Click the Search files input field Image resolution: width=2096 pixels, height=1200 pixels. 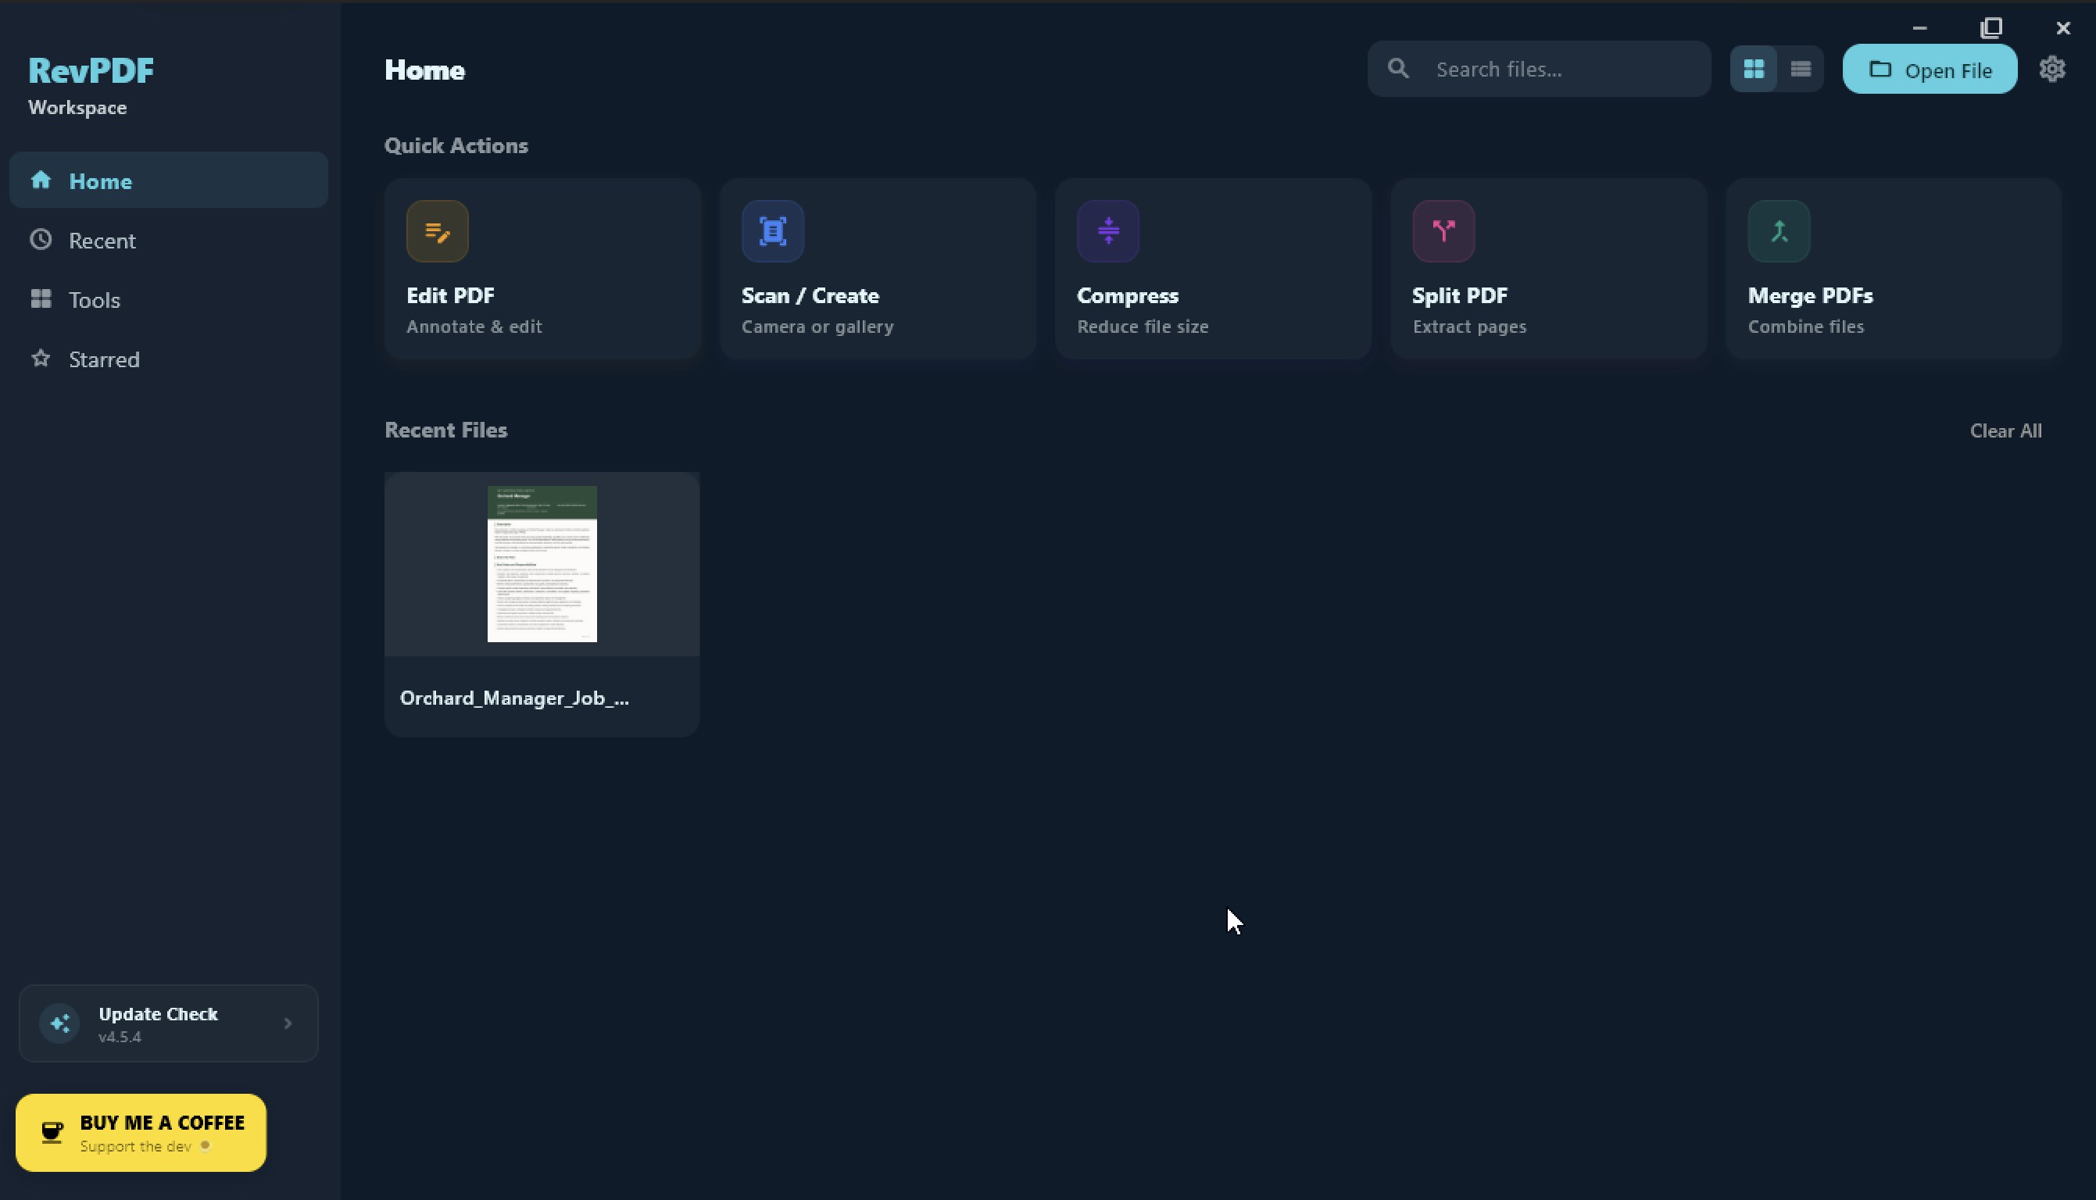tap(1539, 70)
